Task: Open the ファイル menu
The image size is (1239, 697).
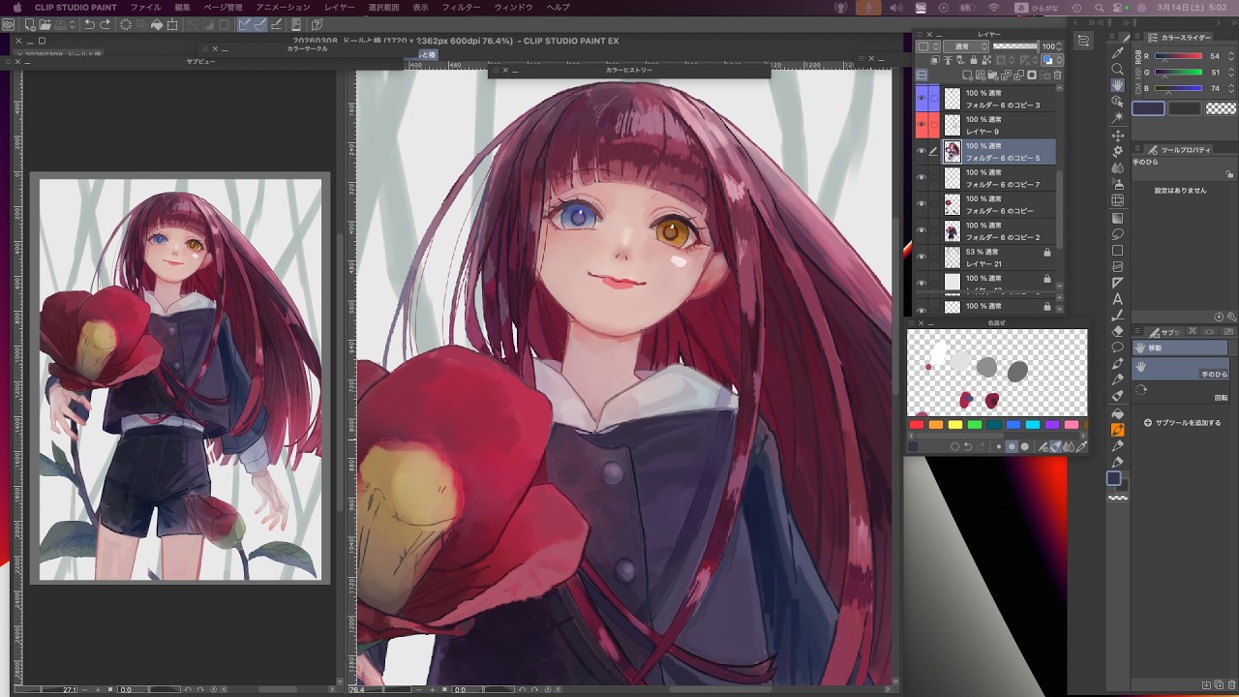Action: tap(145, 7)
